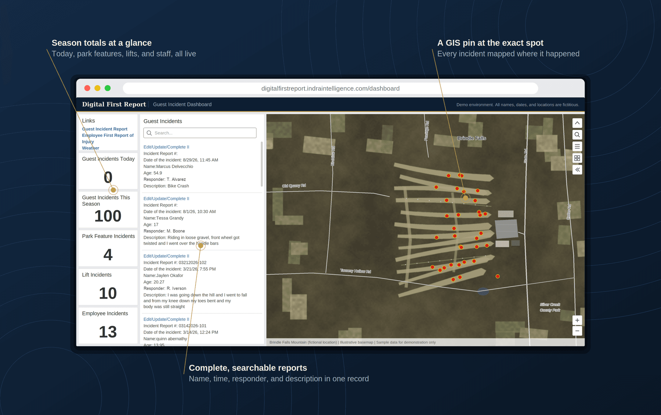This screenshot has width=661, height=415.
Task: Open the map search magnifier tool
Action: coord(577,135)
